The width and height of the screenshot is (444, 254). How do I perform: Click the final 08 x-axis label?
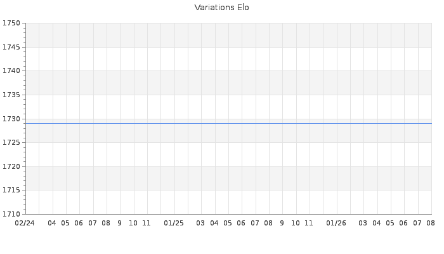tap(431, 224)
